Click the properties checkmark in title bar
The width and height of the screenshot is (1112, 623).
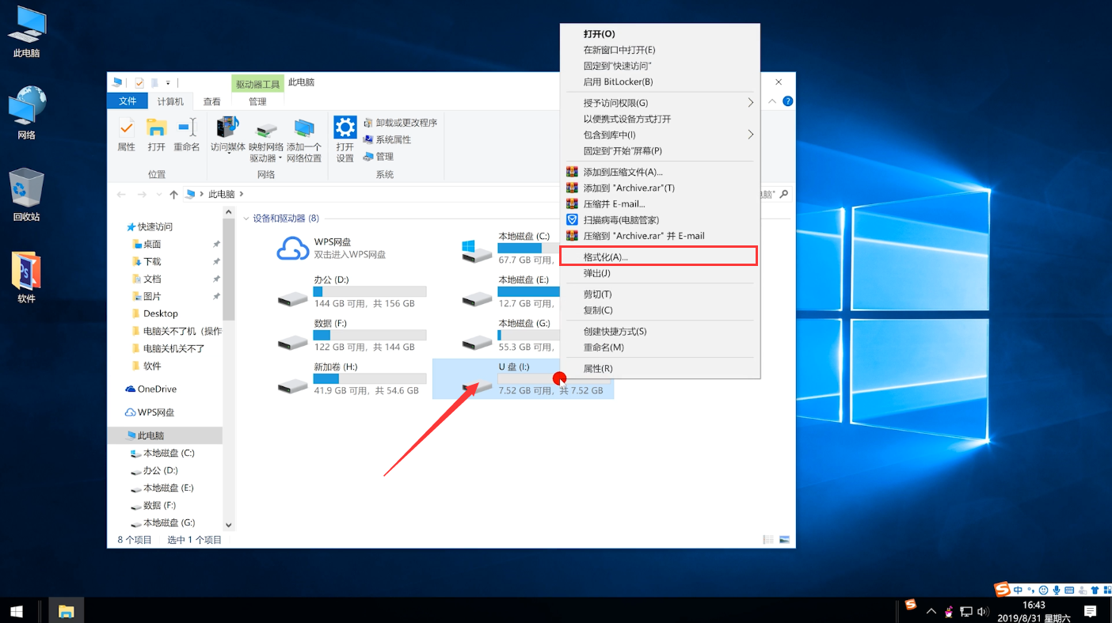tap(139, 82)
